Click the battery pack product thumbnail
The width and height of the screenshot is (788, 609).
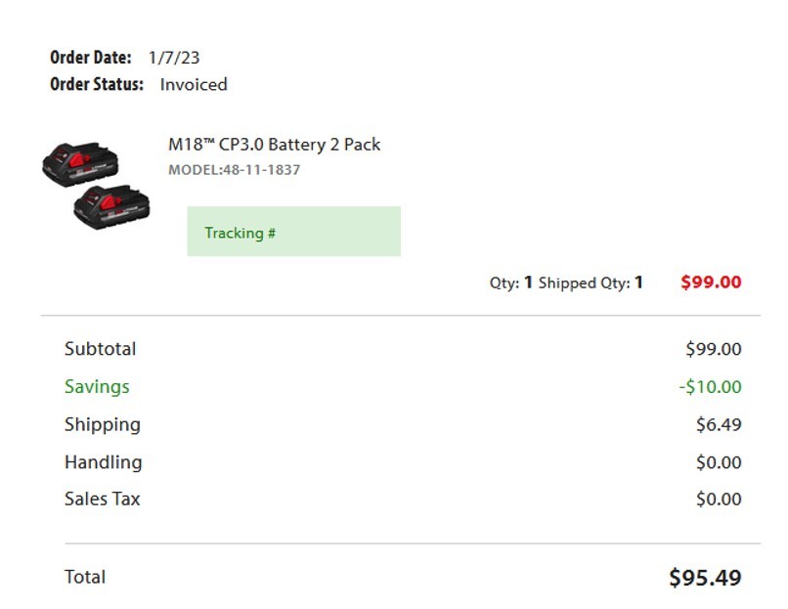(96, 183)
